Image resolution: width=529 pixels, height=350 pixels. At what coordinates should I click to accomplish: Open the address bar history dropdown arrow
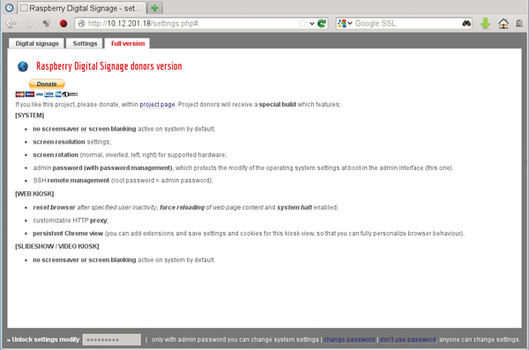(x=312, y=23)
